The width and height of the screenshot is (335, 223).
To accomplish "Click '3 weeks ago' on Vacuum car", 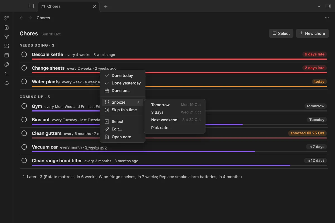I will 96,147.
